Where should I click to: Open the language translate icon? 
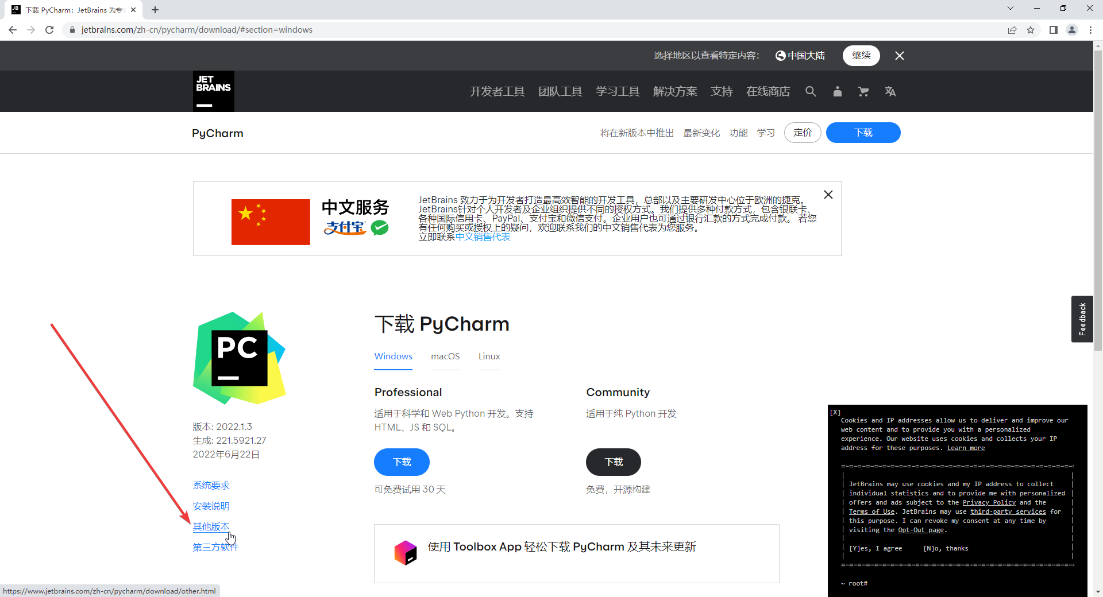890,91
